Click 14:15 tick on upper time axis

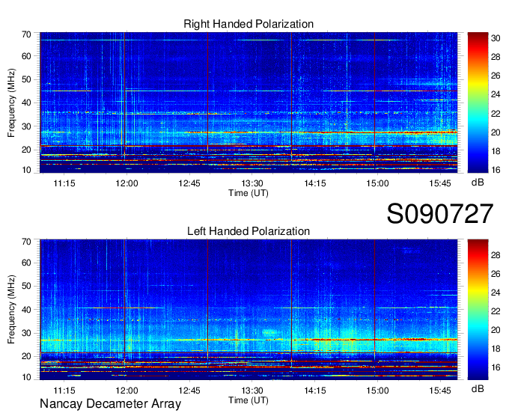tap(315, 183)
